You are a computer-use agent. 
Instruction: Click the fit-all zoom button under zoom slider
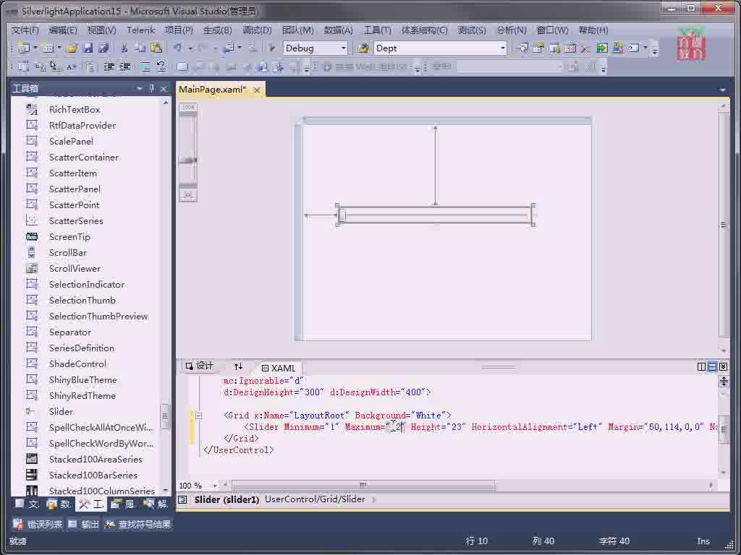pos(188,194)
